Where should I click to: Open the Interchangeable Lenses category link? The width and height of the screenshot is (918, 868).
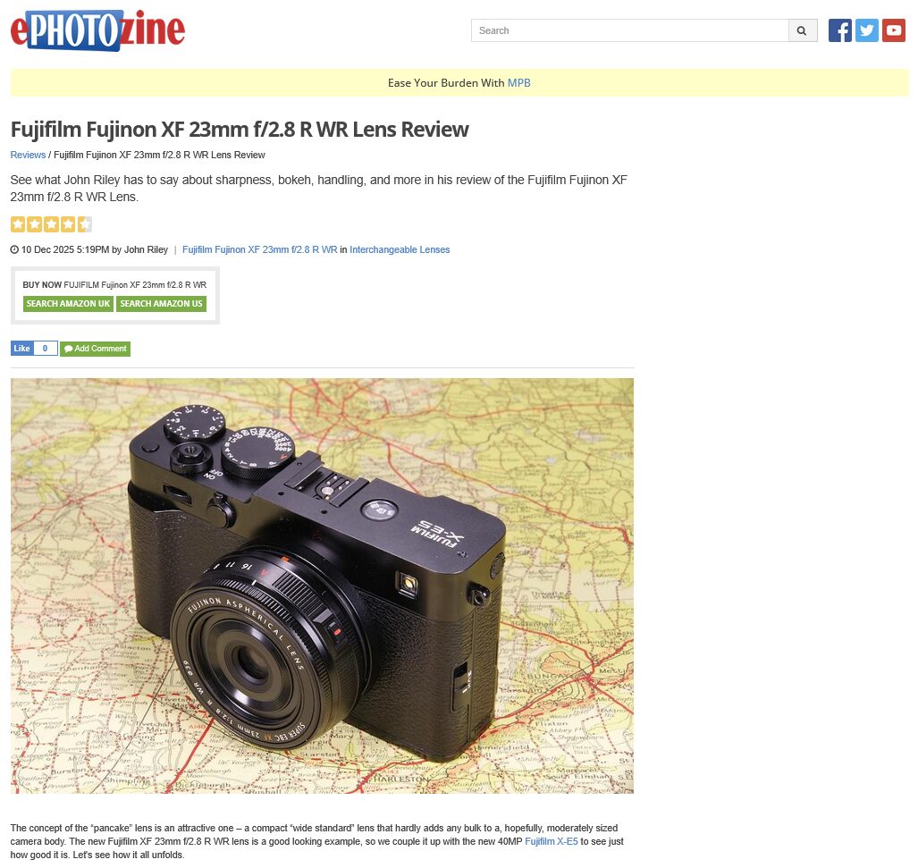(400, 250)
